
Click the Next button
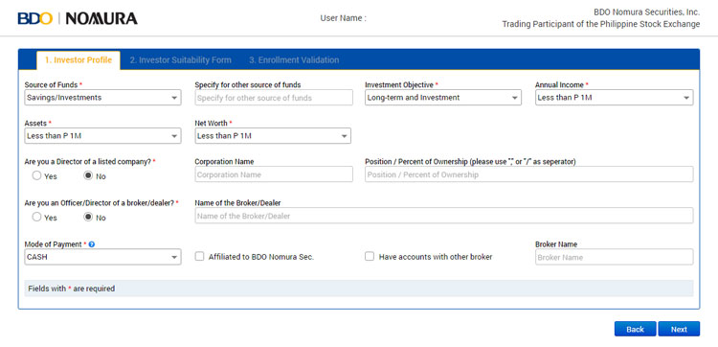click(679, 329)
